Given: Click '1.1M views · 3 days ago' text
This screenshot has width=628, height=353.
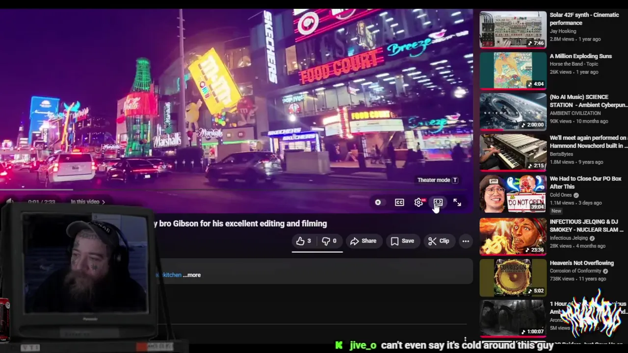Looking at the screenshot, I should pyautogui.click(x=576, y=203).
